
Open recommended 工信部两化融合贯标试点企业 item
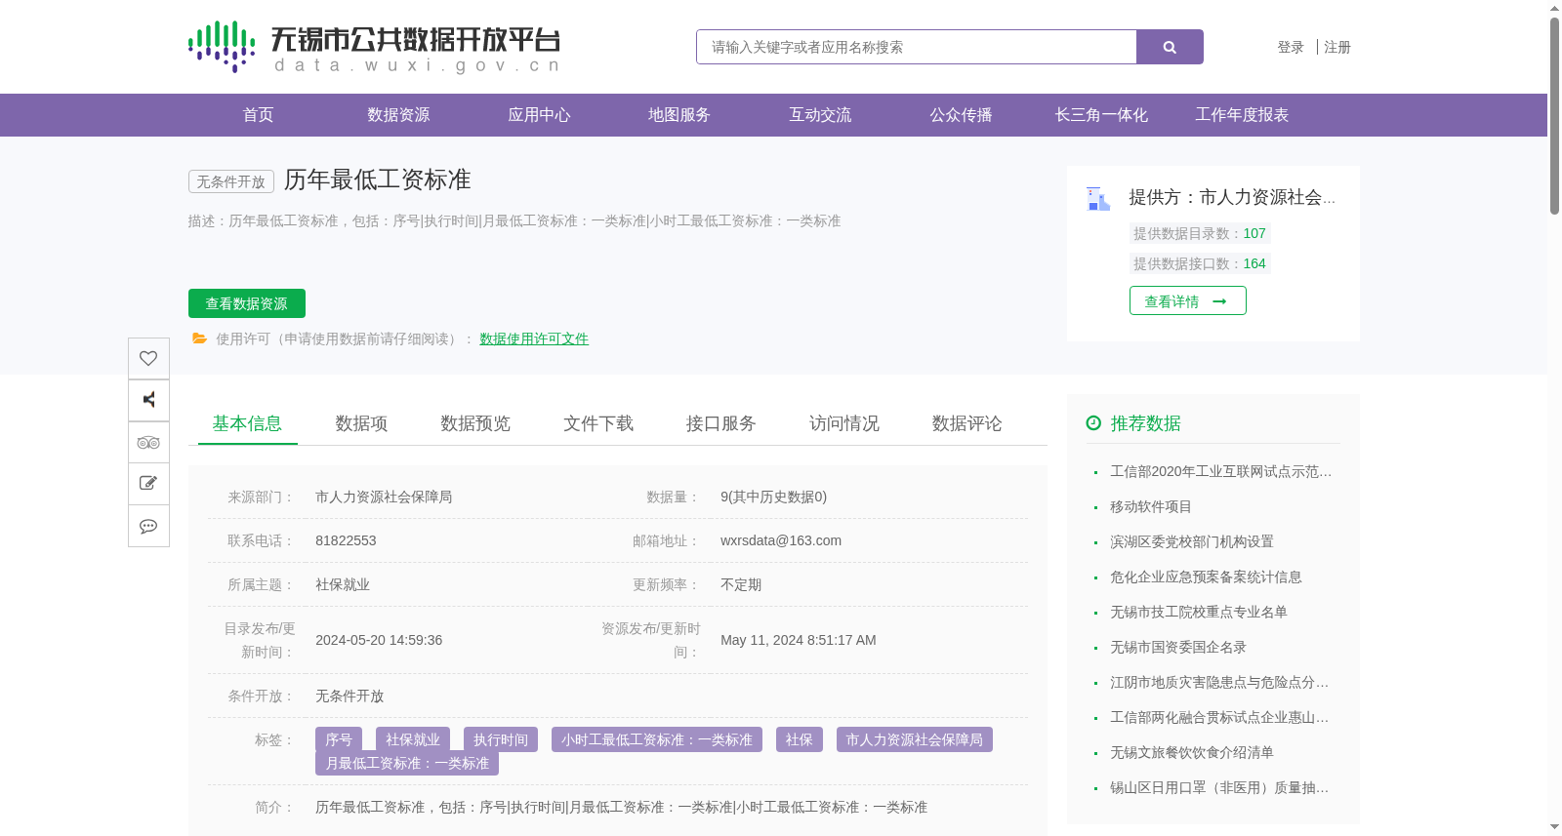pos(1219,717)
